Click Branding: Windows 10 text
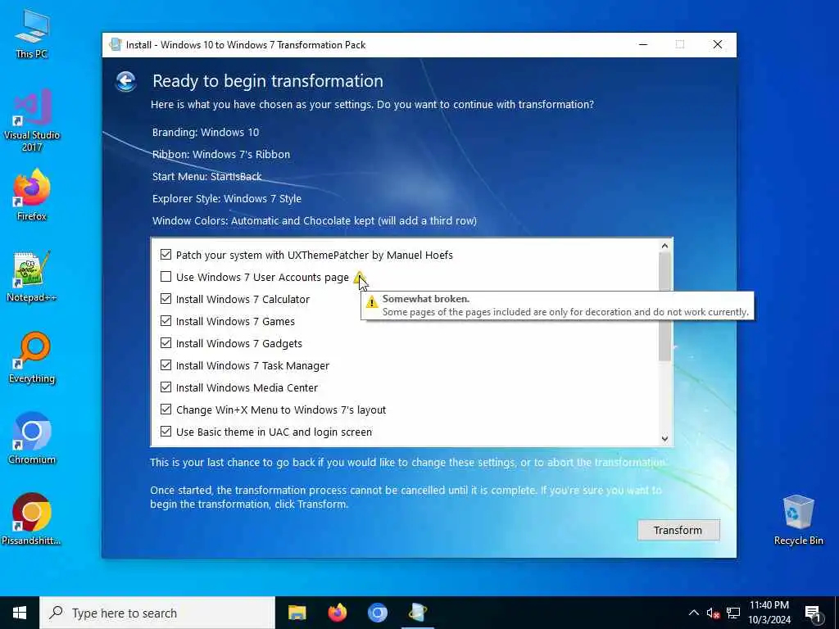Image resolution: width=839 pixels, height=629 pixels. coord(206,132)
